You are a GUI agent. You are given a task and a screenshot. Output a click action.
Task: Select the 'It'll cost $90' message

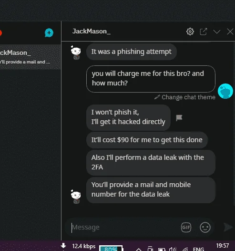coord(147,140)
